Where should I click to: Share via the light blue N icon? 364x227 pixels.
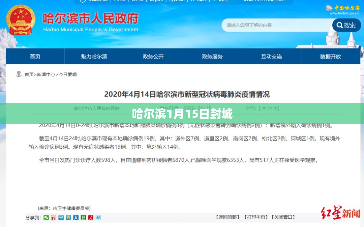[98, 218]
